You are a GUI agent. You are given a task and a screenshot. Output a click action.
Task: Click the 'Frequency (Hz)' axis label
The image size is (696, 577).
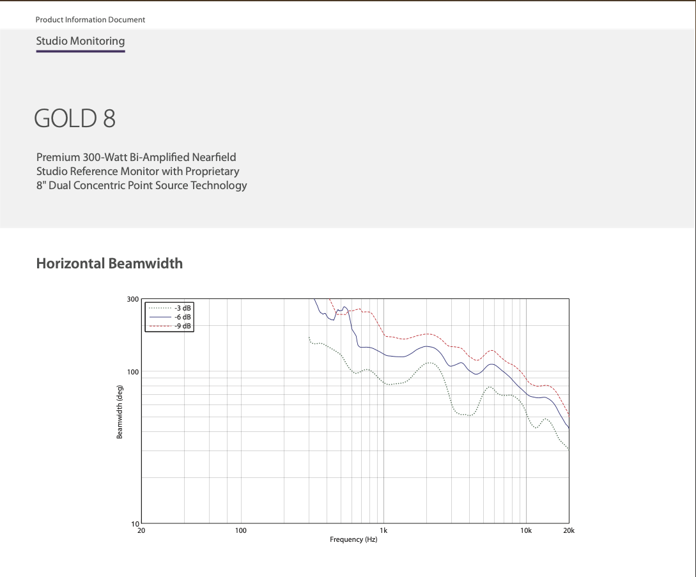point(353,539)
